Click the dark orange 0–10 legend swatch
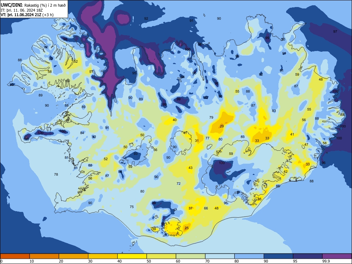The height and width of the screenshot is (264, 352). tap(15, 256)
